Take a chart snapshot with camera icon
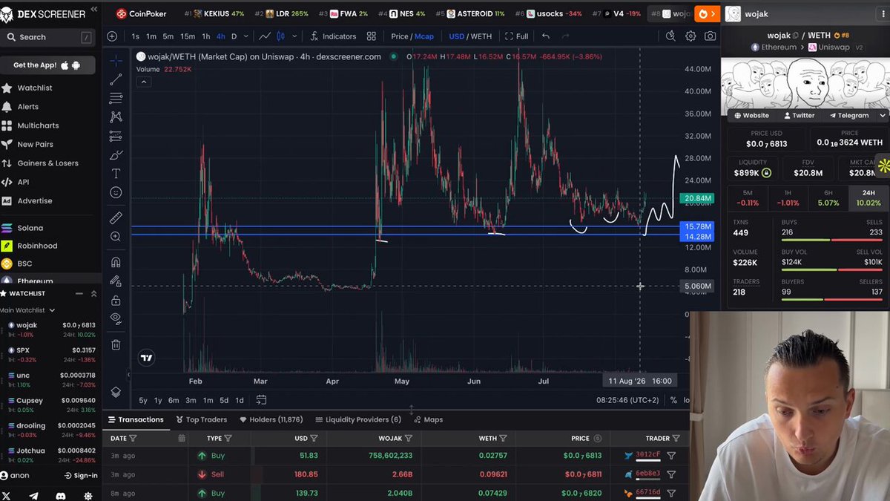This screenshot has width=890, height=501. click(710, 36)
